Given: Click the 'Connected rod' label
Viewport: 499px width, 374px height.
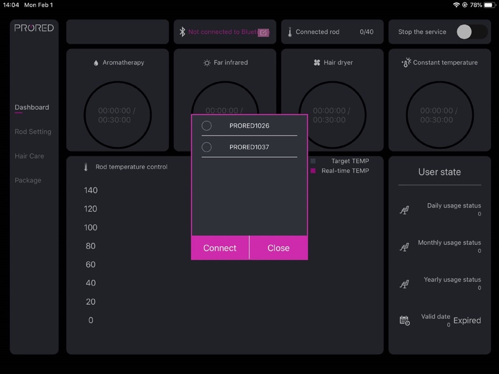Looking at the screenshot, I should click(318, 32).
